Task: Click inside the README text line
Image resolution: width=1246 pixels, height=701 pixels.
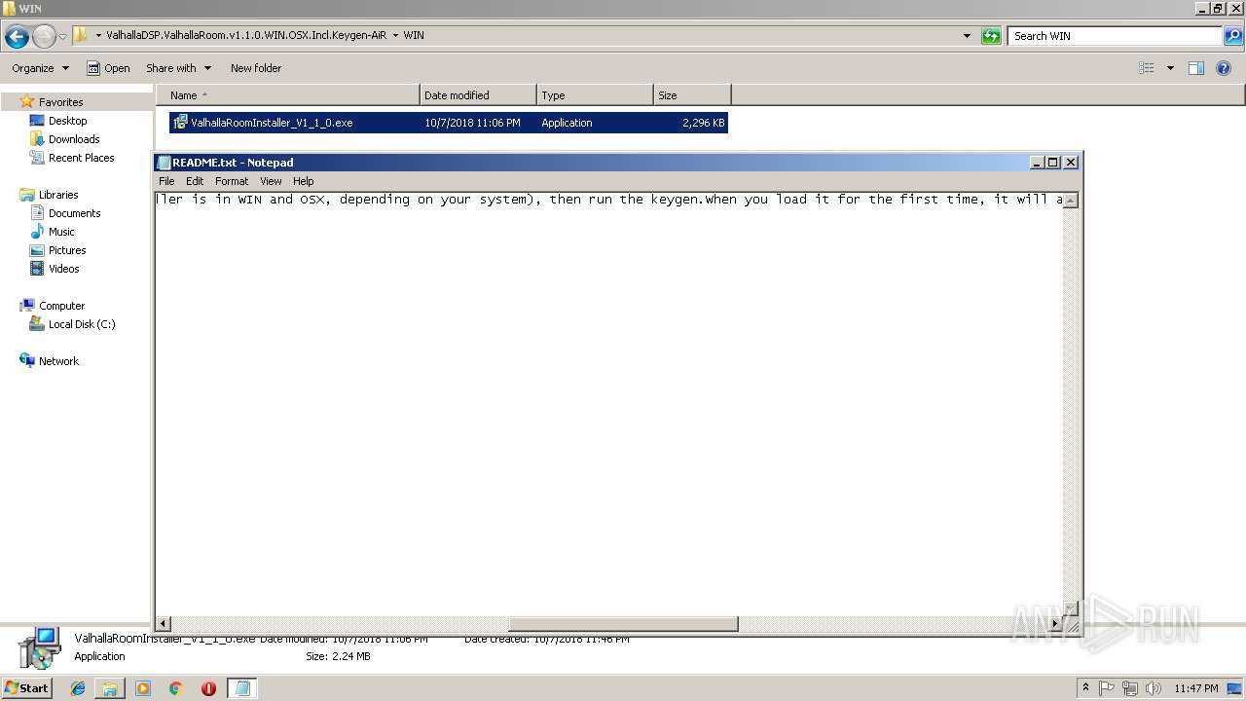Action: (608, 200)
